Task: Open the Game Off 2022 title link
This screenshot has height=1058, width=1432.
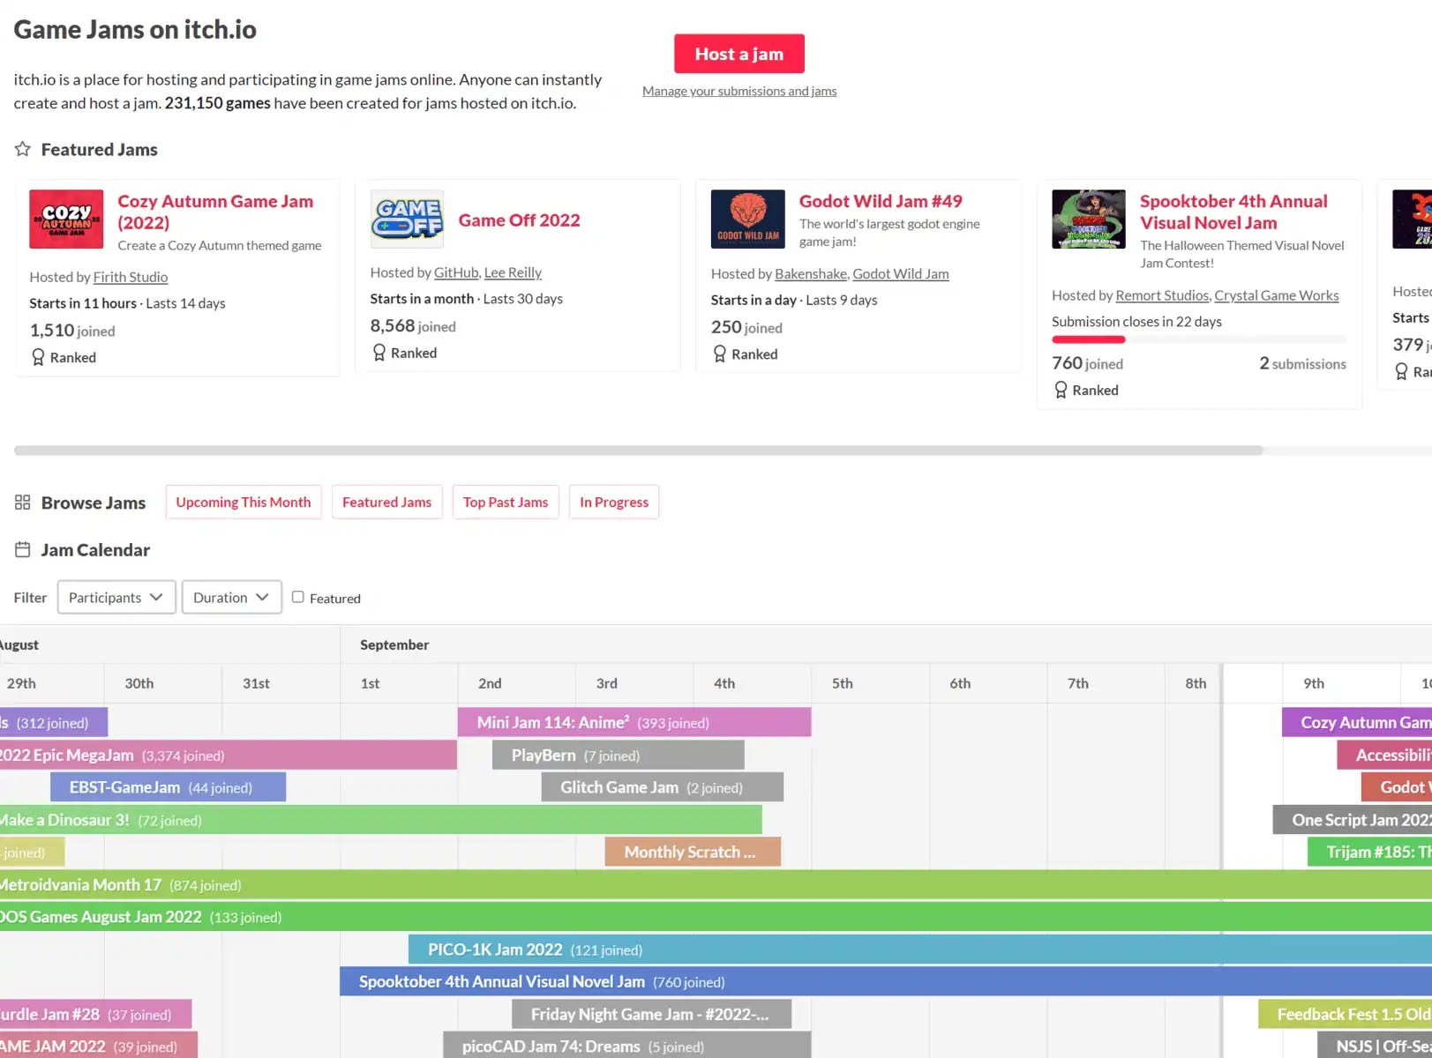Action: point(520,220)
